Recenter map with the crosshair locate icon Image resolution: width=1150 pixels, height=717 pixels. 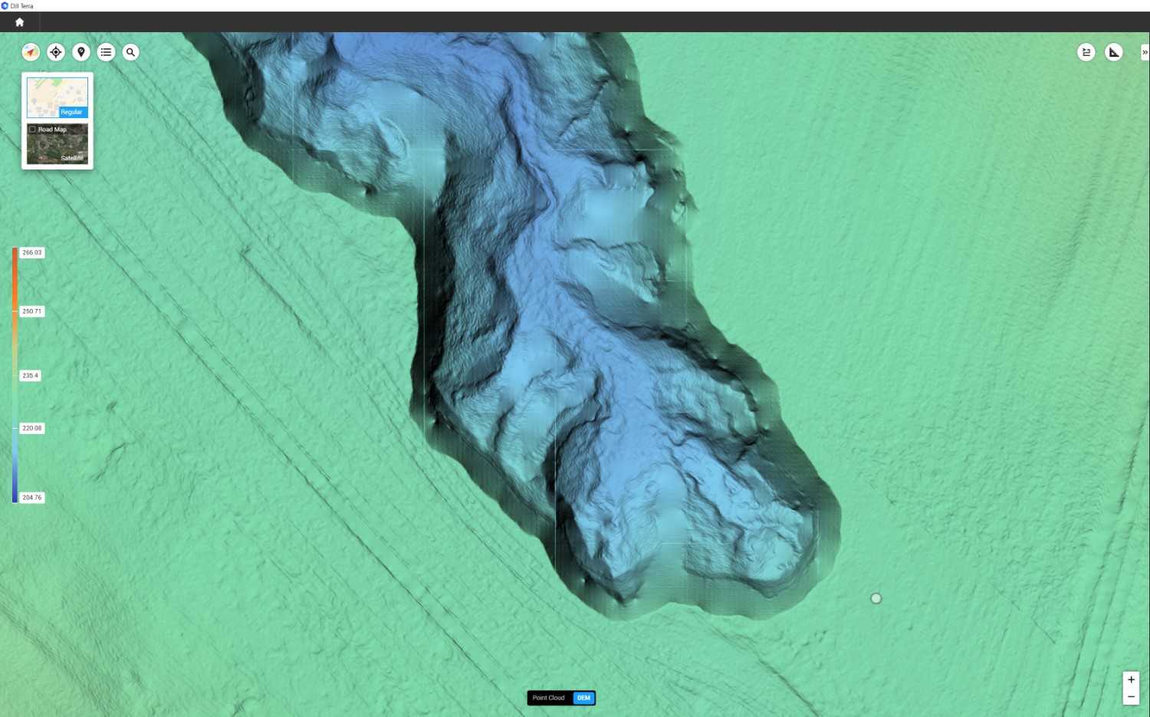click(x=56, y=52)
